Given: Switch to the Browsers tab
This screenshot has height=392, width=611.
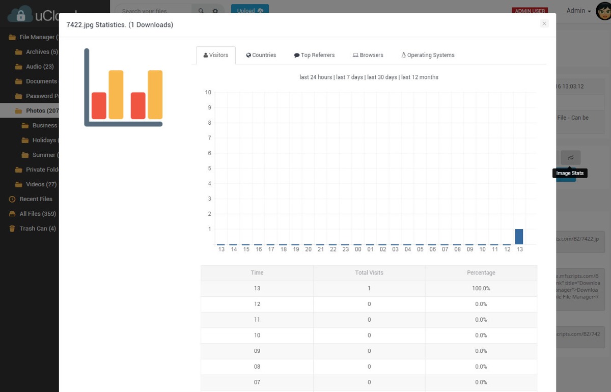Looking at the screenshot, I should 368,55.
